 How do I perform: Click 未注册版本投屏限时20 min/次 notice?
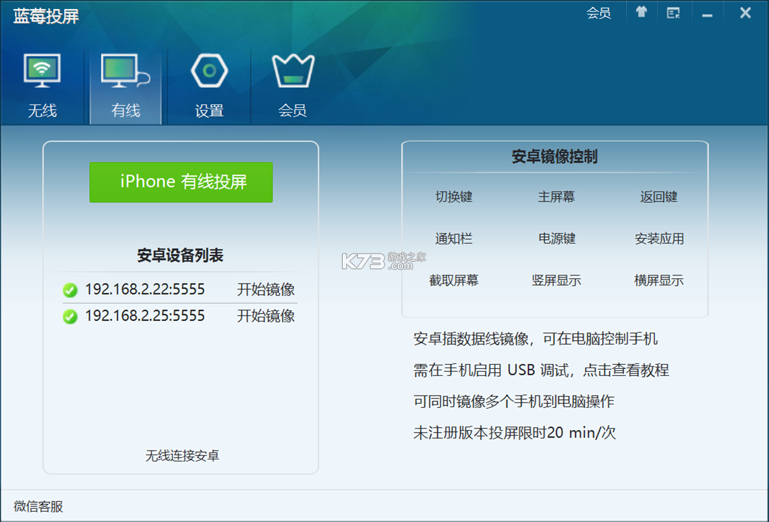514,433
